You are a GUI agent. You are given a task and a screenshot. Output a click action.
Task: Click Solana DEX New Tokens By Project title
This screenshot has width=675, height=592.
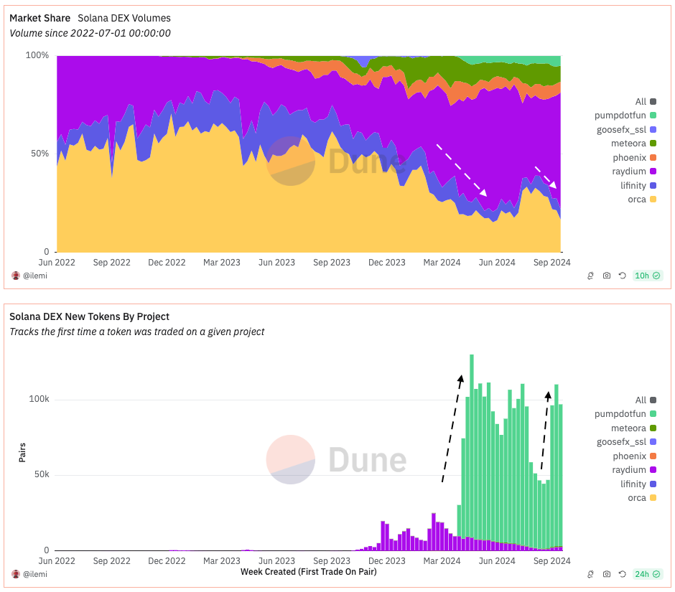(x=90, y=316)
